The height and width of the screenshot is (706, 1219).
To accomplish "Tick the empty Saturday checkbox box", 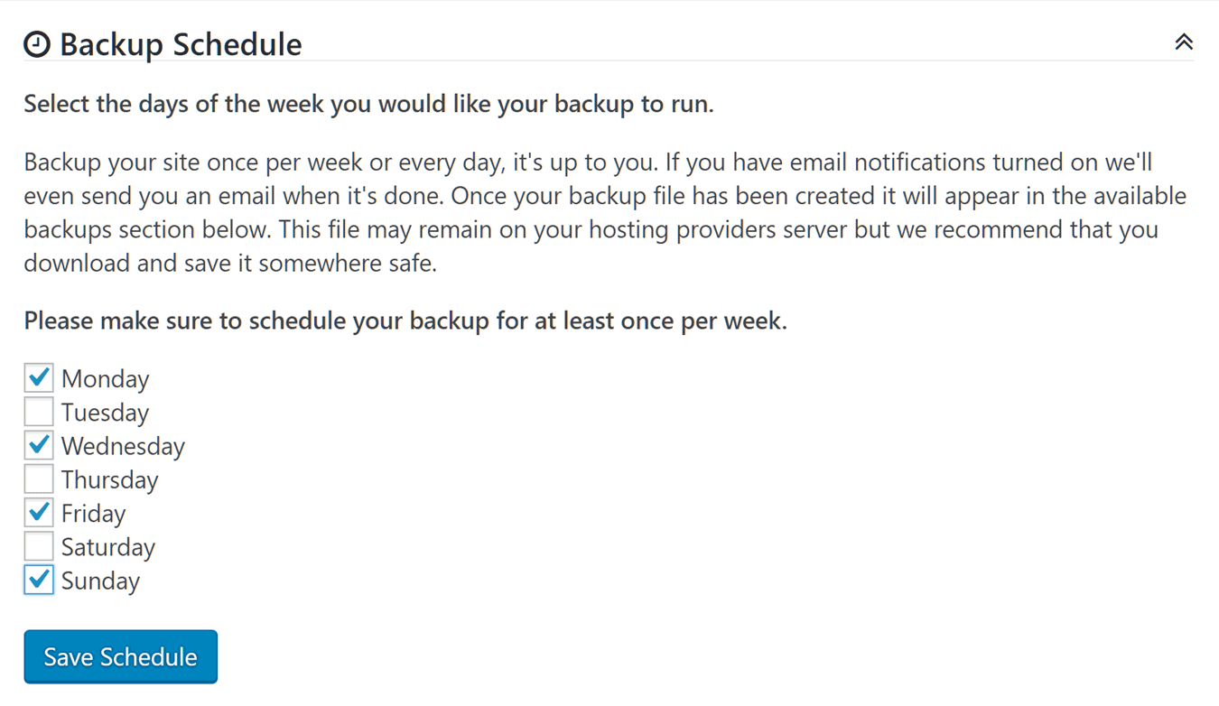I will (x=39, y=546).
